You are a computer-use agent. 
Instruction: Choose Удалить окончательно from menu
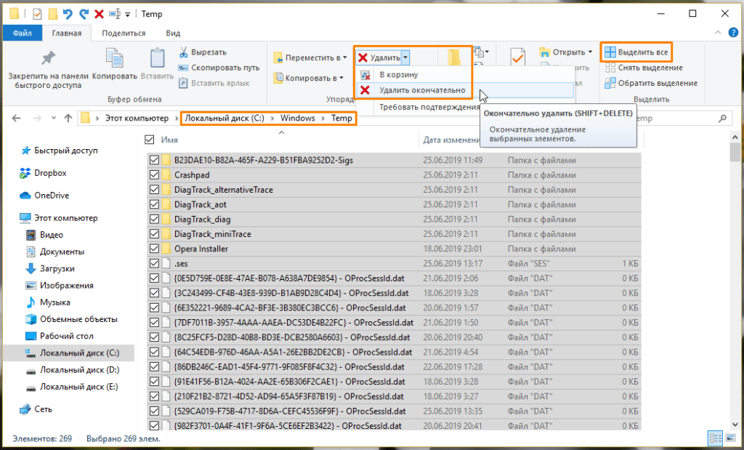(422, 90)
